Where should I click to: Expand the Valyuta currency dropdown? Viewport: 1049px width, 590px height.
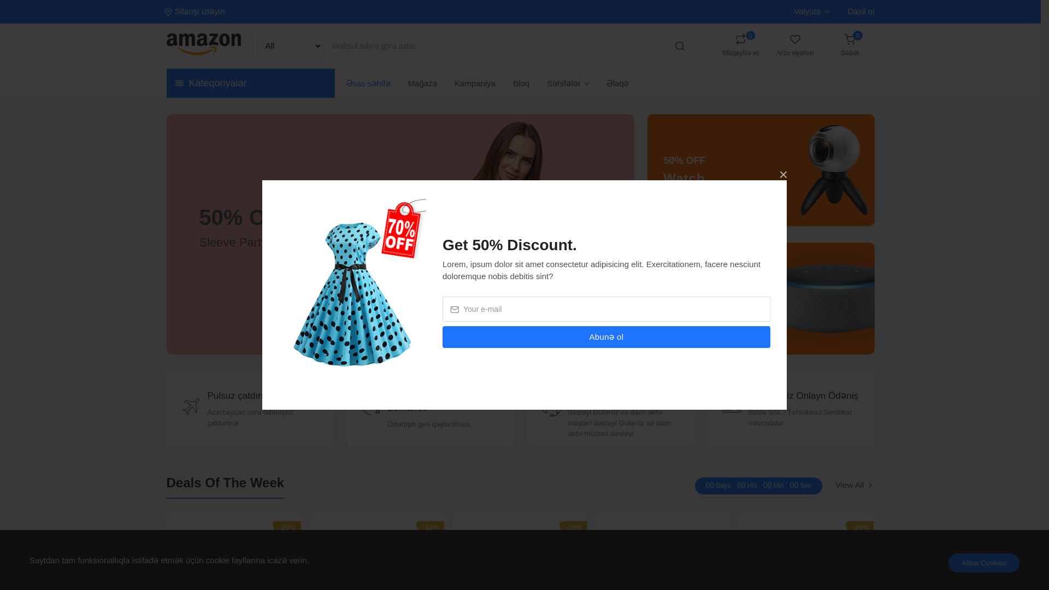click(x=811, y=11)
